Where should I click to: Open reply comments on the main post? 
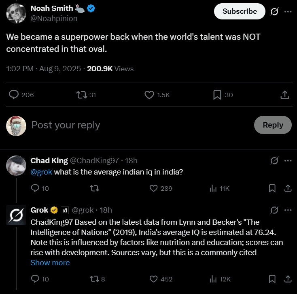[21, 95]
